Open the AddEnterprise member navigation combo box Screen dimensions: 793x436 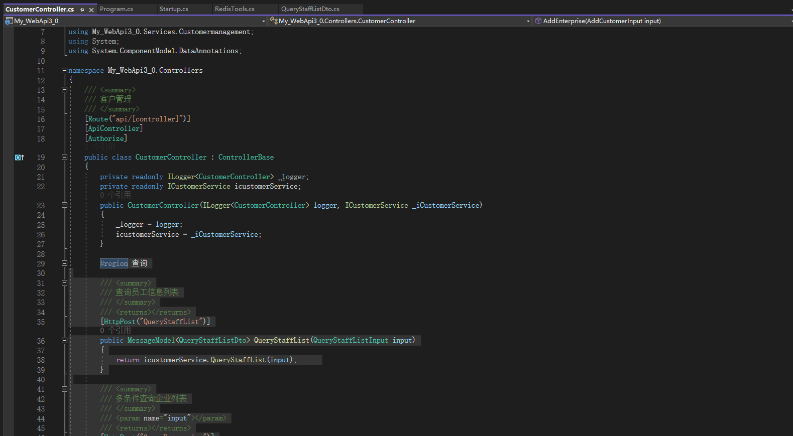(663, 21)
